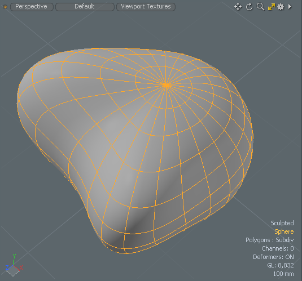
Task: Click the Polygons : Subdiv info label
Action: tap(270, 240)
